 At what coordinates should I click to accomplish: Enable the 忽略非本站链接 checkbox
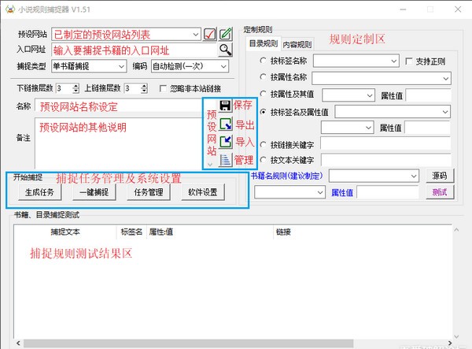click(164, 88)
